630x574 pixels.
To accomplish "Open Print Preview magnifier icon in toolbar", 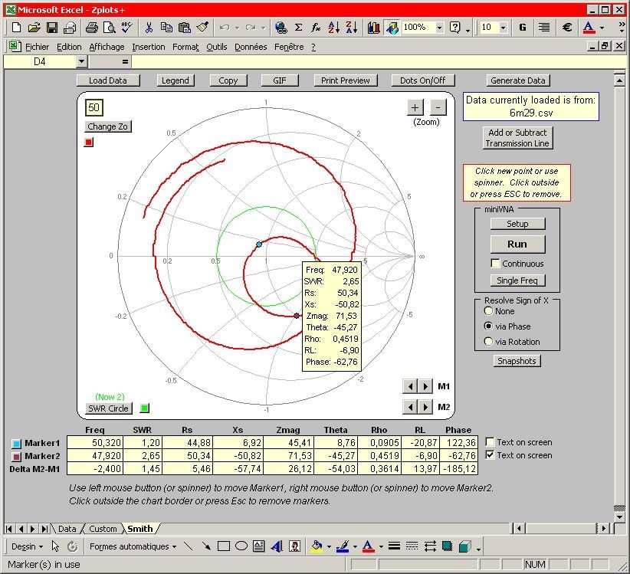I will 110,28.
